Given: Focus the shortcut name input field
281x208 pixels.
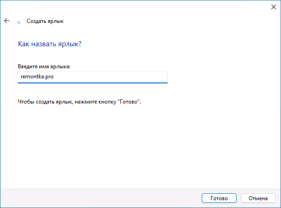Looking at the screenshot, I should pos(92,77).
